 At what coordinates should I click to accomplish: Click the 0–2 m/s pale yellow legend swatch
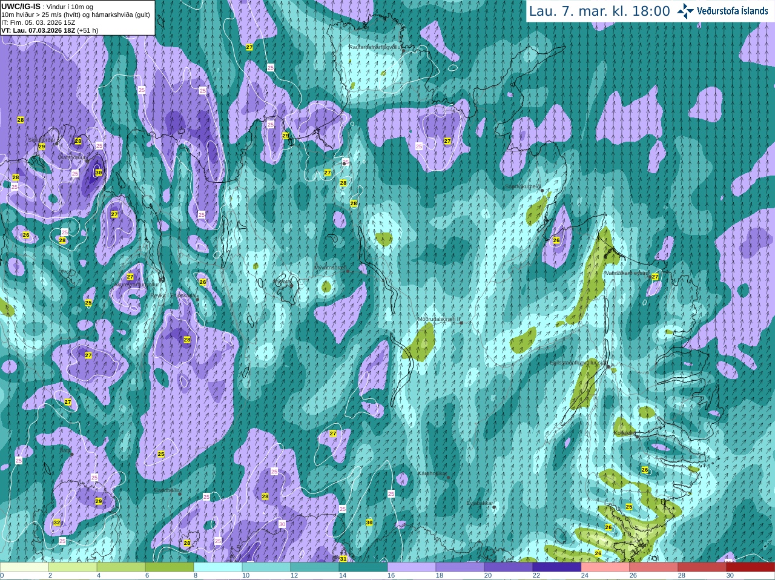click(24, 567)
